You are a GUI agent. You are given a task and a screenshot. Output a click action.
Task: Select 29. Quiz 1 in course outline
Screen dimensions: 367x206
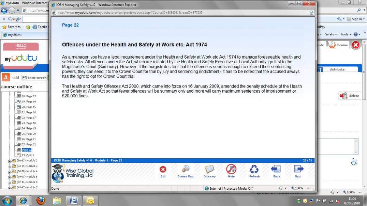click(x=28, y=155)
